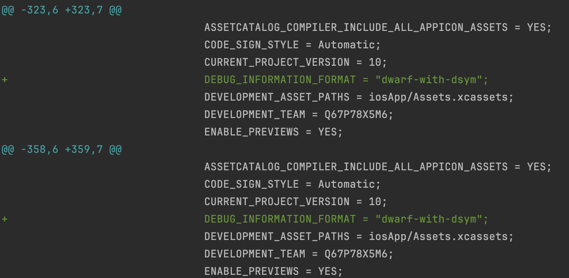Screen dimensions: 569x278
Task: Click the hunk header "@@ -323,6 +323,7 @@"
Action: (x=62, y=10)
